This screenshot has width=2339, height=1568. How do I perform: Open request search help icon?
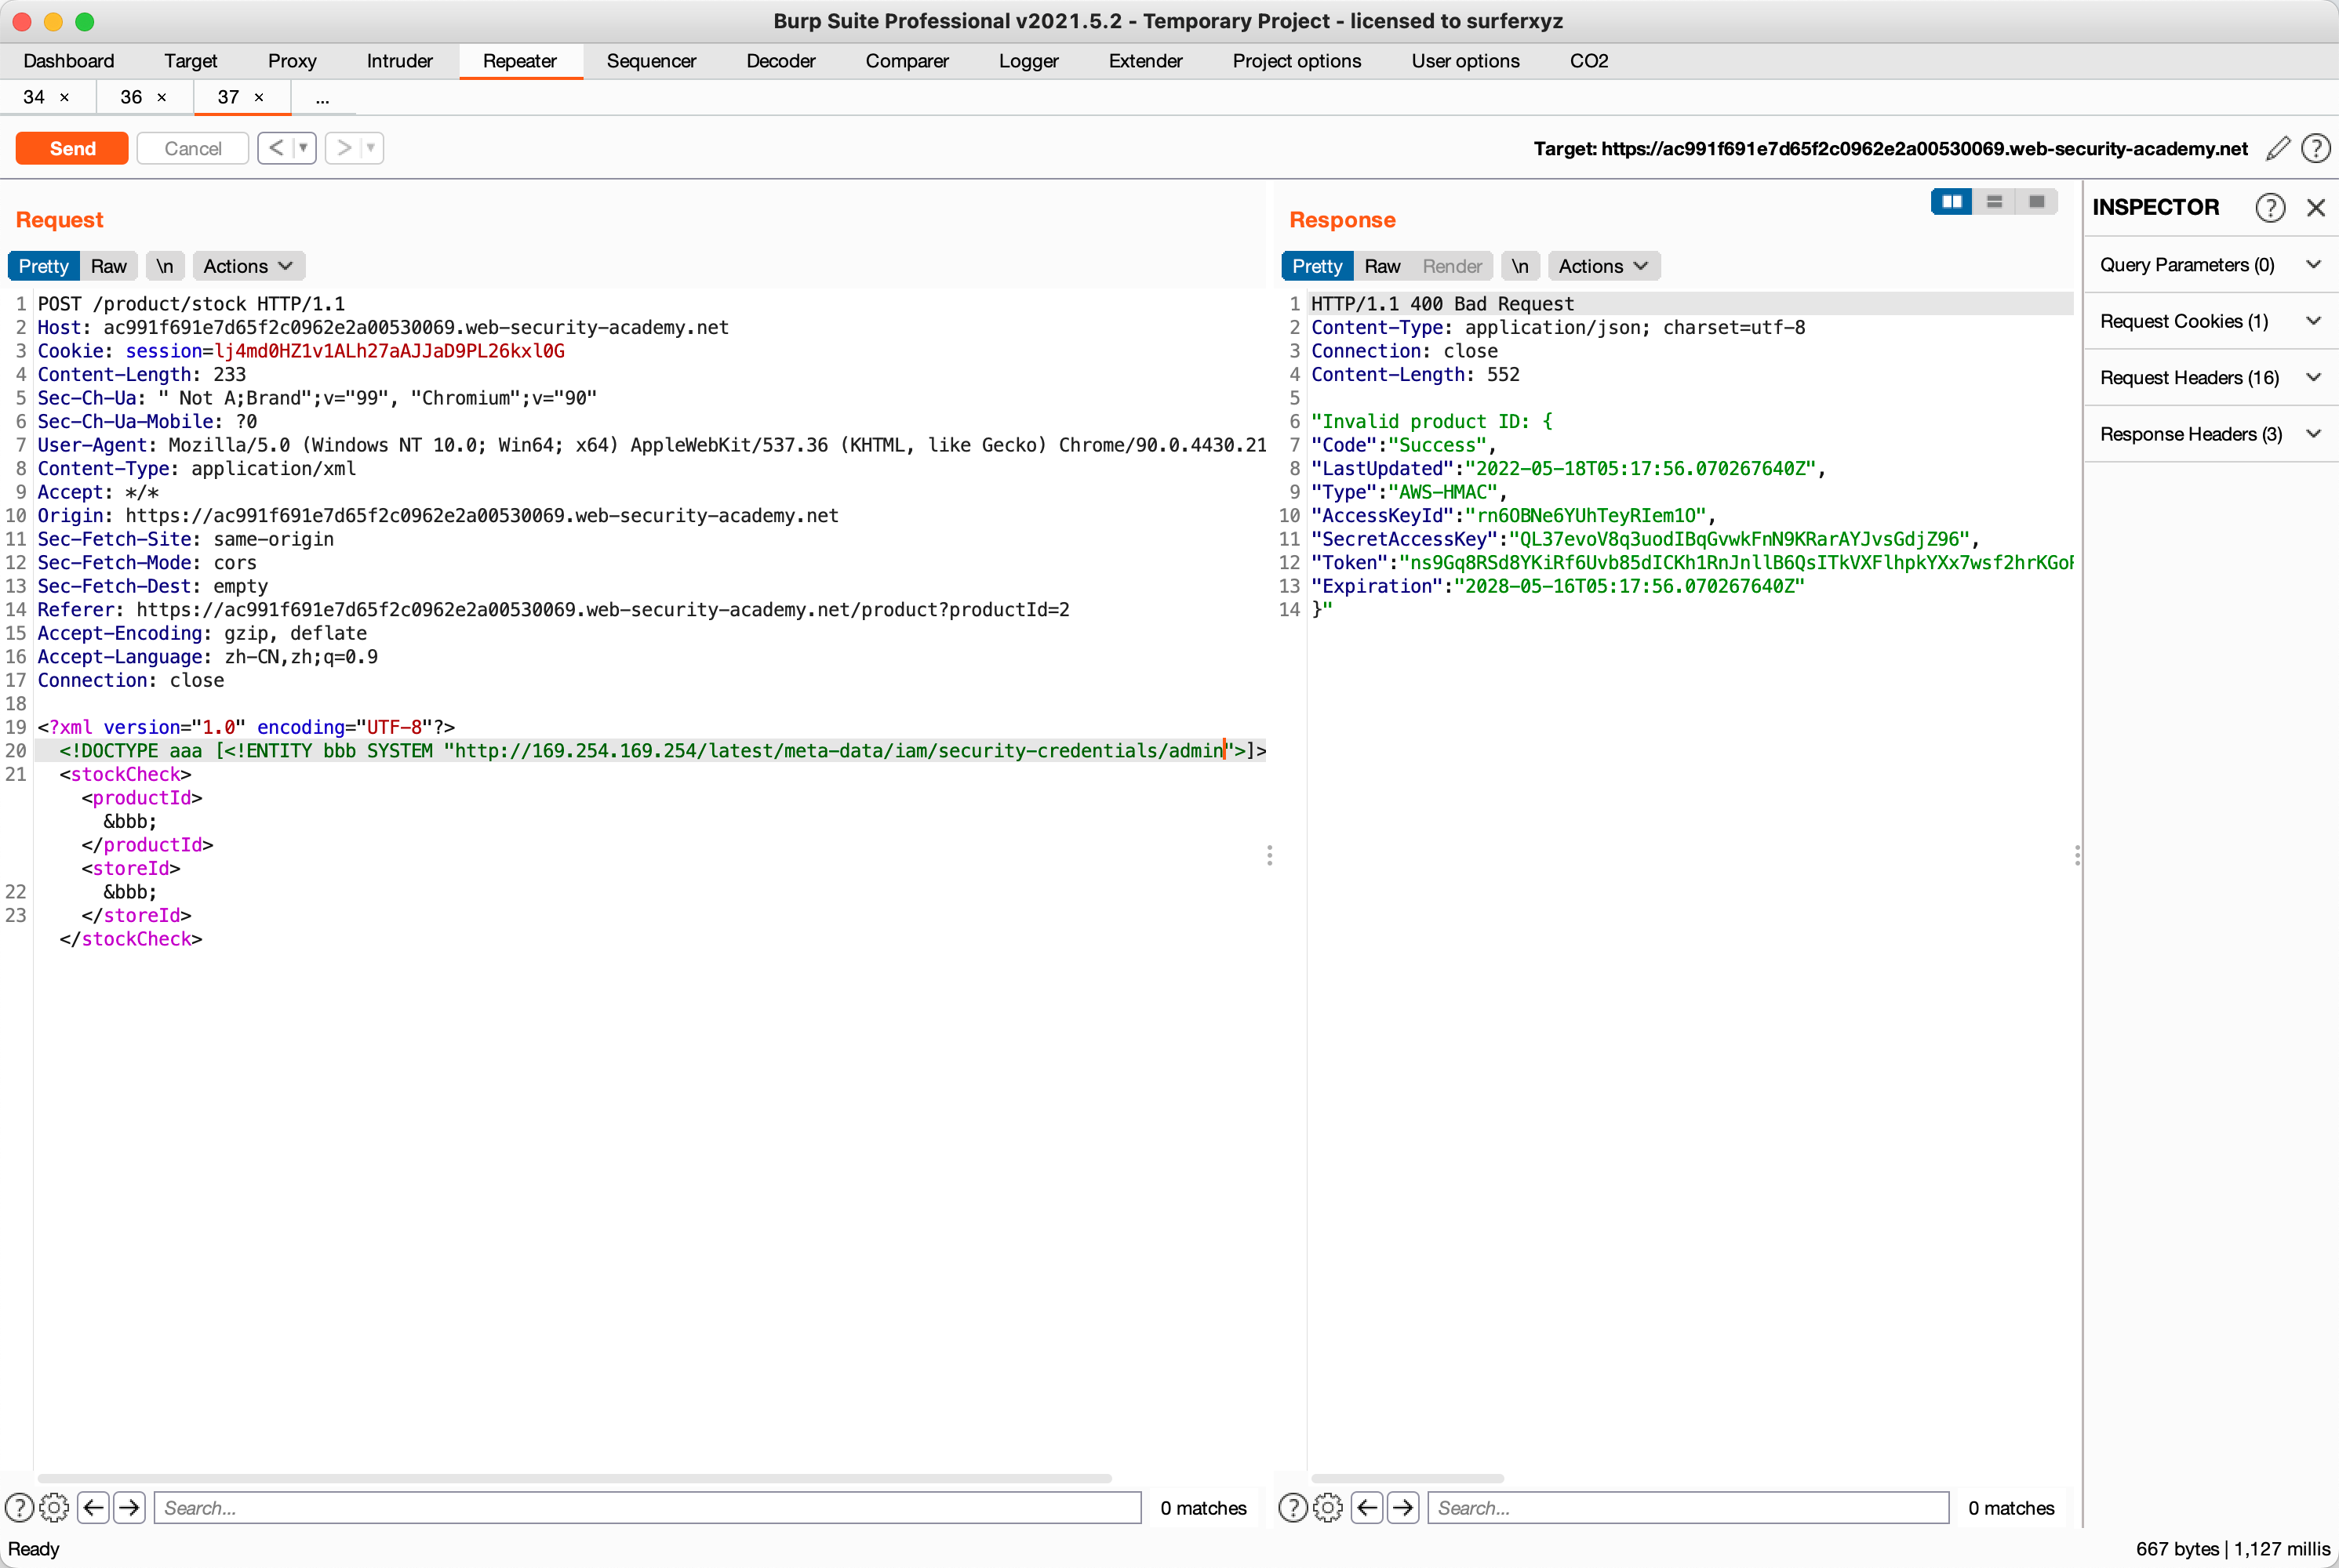coord(19,1508)
